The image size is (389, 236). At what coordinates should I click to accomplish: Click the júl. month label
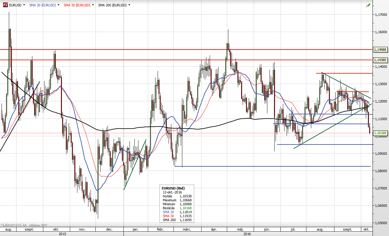tap(292, 229)
